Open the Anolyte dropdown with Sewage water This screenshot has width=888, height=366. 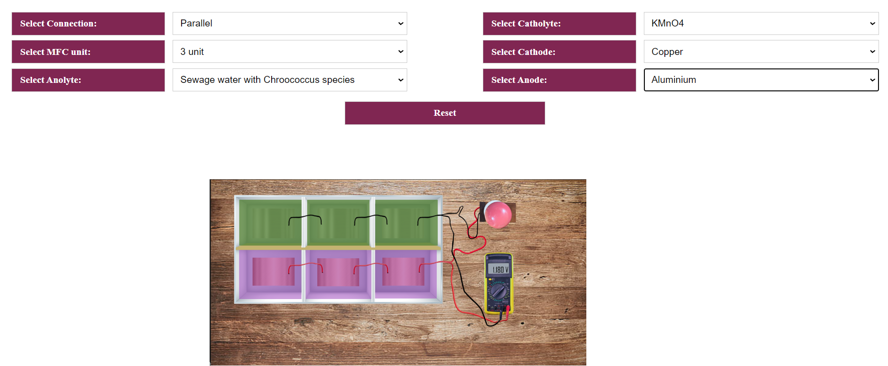pyautogui.click(x=290, y=80)
